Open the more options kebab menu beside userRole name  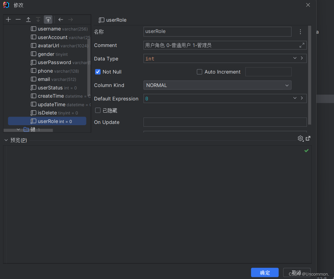pyautogui.click(x=300, y=31)
